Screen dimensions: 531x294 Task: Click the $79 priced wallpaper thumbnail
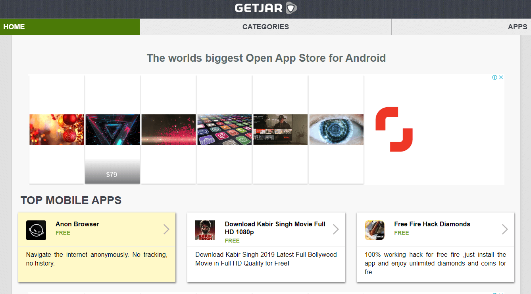112,129
